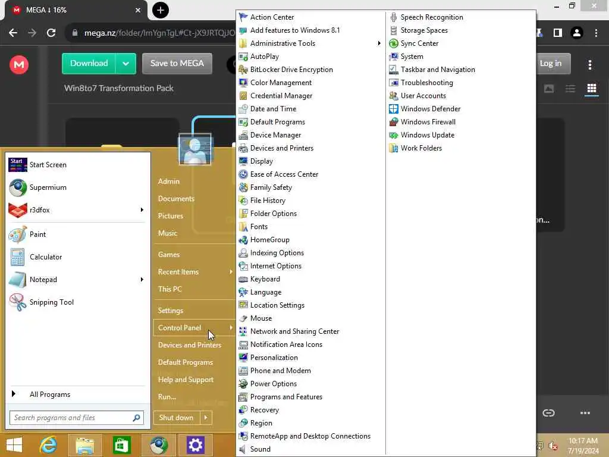Click the Device Manager icon
The image size is (609, 457).
(x=243, y=135)
